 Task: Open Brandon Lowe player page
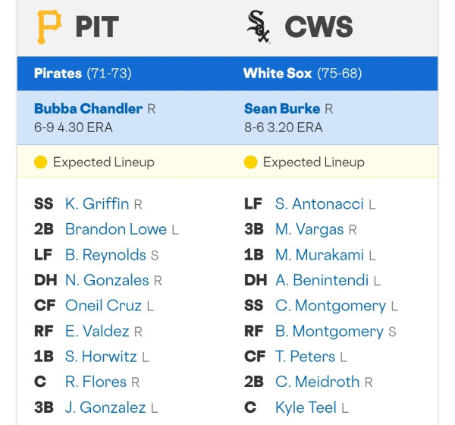(x=116, y=229)
